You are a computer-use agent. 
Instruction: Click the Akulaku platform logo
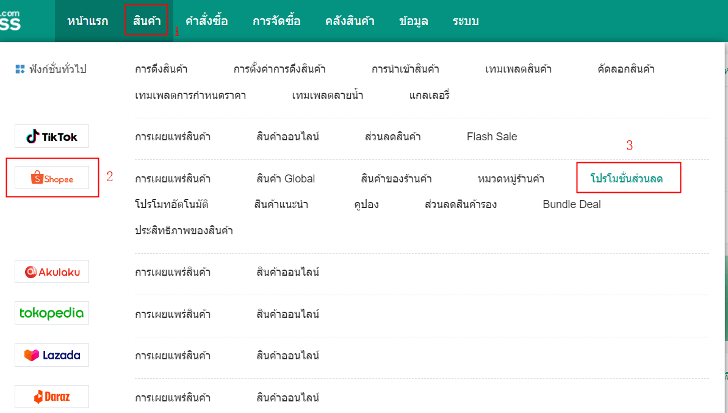point(51,271)
